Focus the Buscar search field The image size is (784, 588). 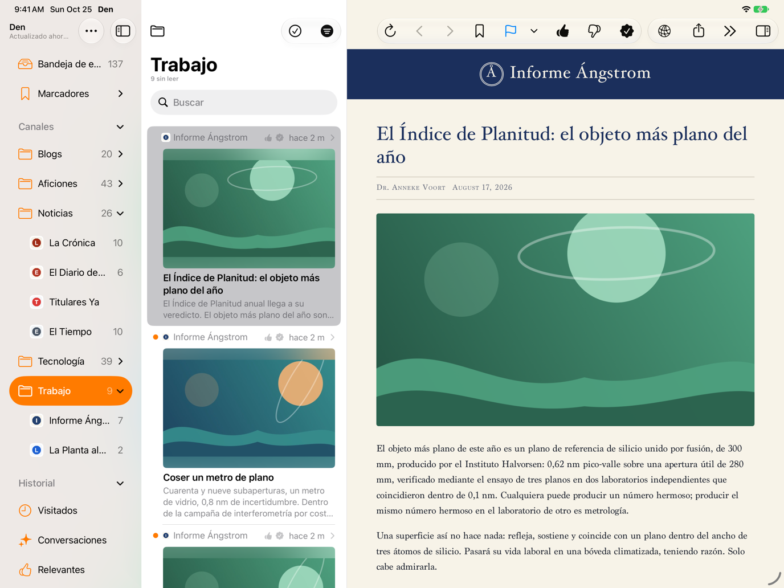pyautogui.click(x=244, y=103)
